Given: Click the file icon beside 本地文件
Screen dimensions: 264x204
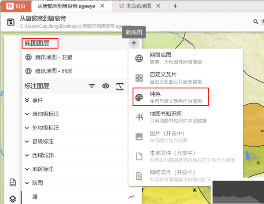Looking at the screenshot, I should click(x=139, y=156).
